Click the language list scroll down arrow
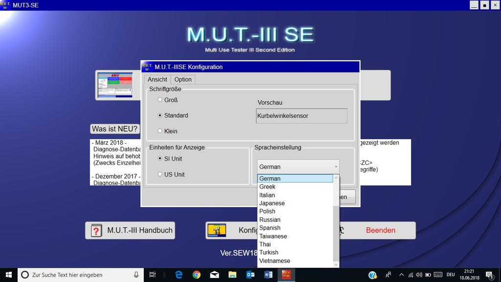The width and height of the screenshot is (501, 282). tap(336, 264)
